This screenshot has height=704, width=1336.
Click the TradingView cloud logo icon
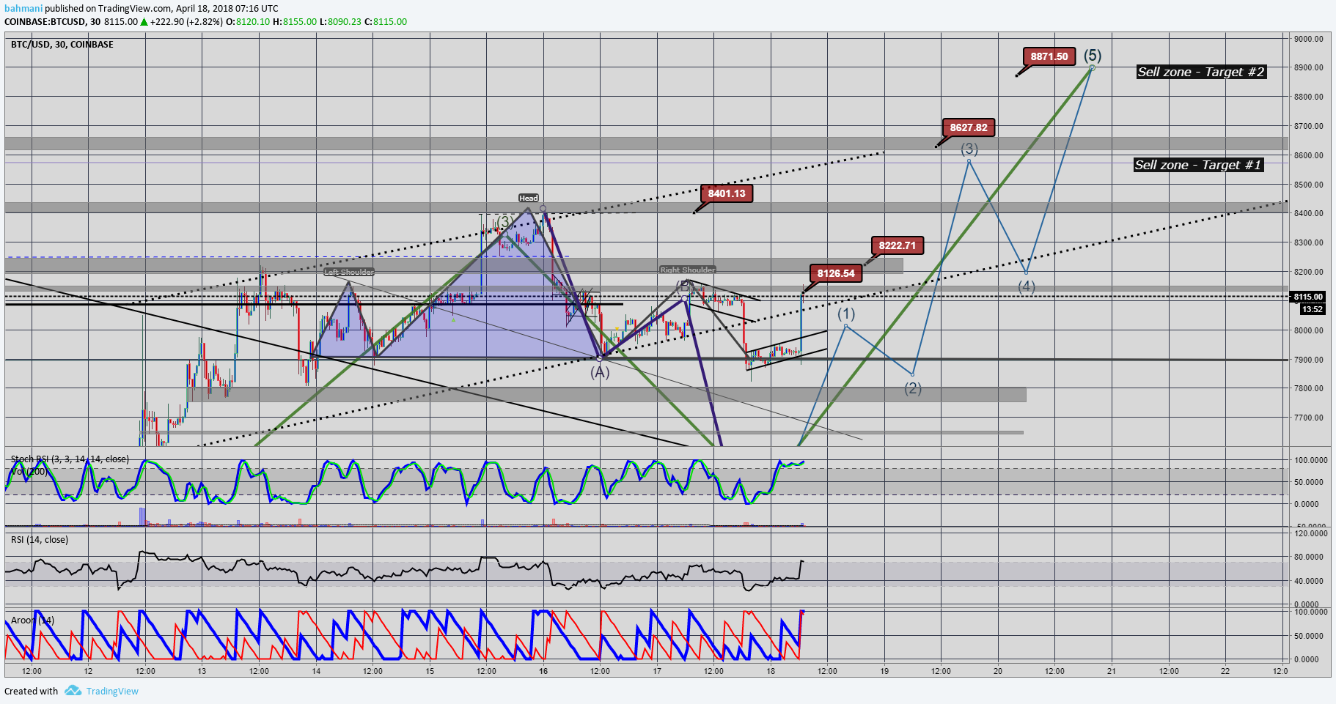(73, 690)
